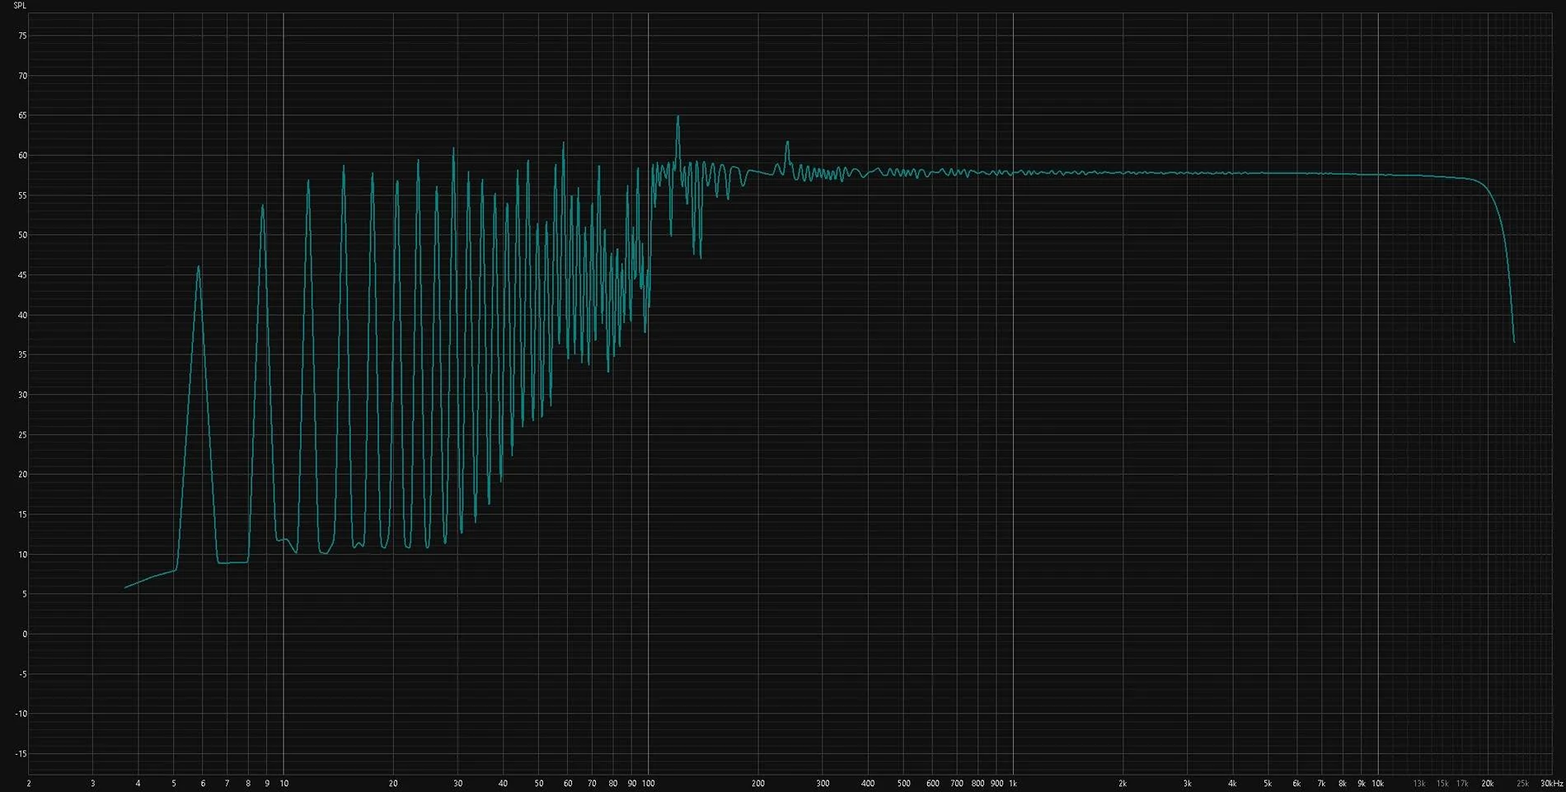Select the 3 Hz frequency axis label

click(x=92, y=784)
